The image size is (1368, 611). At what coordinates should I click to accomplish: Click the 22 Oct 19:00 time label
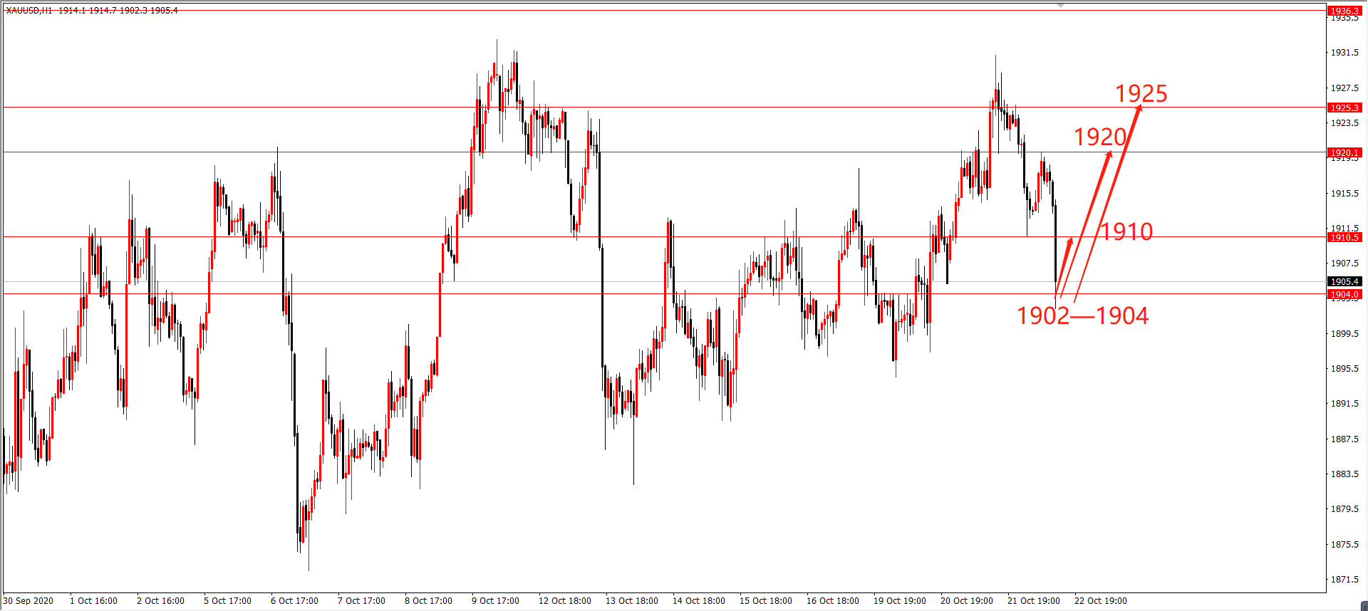[1101, 600]
